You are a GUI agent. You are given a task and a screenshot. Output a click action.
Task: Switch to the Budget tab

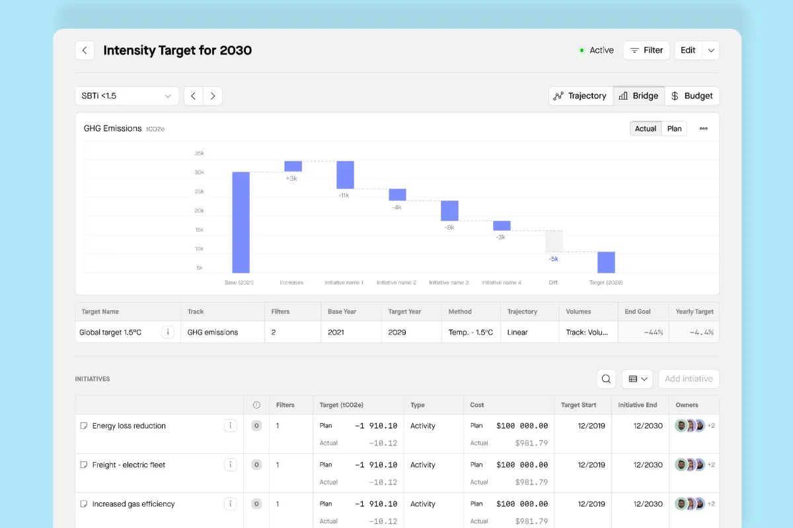692,96
